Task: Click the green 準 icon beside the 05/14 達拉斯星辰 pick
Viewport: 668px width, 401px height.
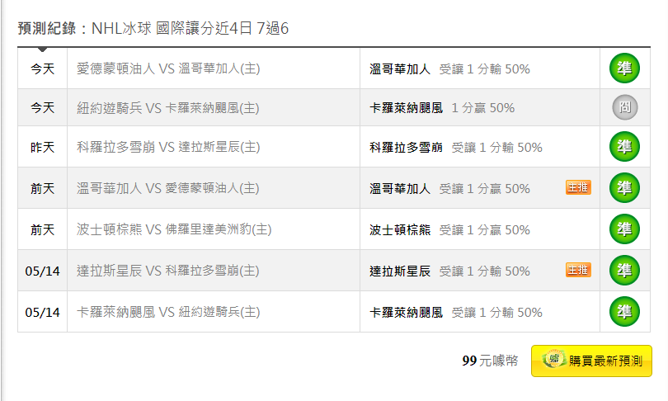Action: point(624,271)
